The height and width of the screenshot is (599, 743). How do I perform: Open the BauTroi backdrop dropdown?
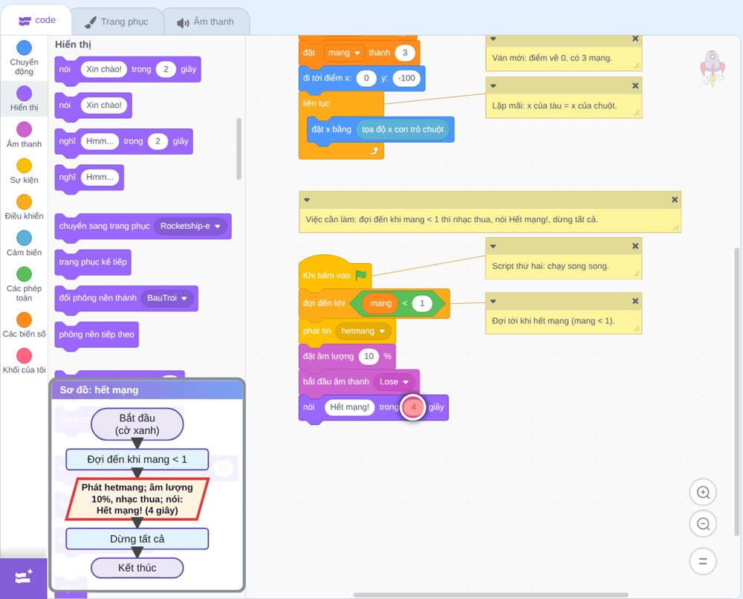point(167,298)
